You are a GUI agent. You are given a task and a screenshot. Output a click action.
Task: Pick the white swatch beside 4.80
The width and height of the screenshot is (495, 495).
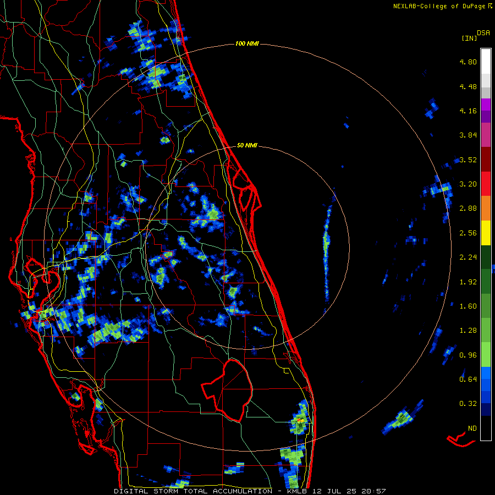(486, 61)
